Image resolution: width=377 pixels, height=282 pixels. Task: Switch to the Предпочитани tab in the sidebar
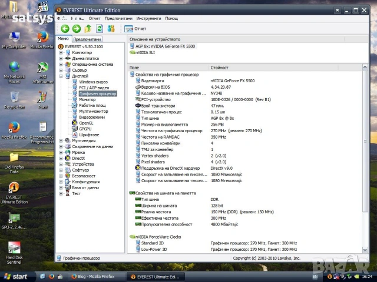click(x=87, y=39)
